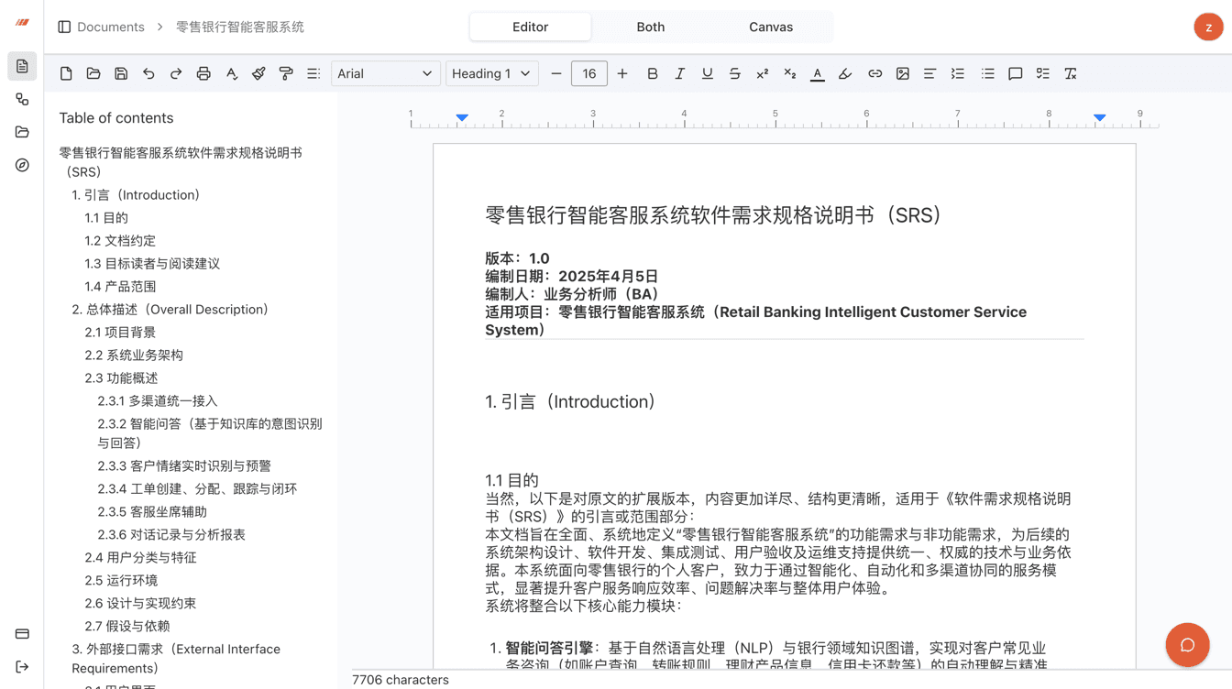This screenshot has height=689, width=1232.
Task: Insert an image from the toolbar
Action: tap(902, 74)
